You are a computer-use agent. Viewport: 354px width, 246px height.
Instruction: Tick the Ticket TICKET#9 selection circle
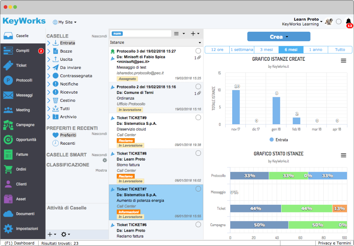pos(198,117)
